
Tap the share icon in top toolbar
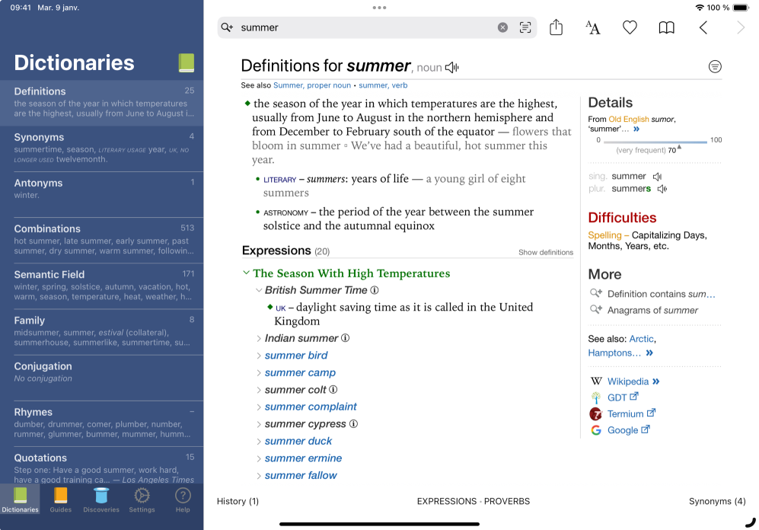(556, 27)
